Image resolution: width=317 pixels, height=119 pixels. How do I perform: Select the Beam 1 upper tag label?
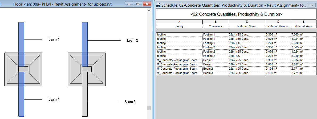54,39
